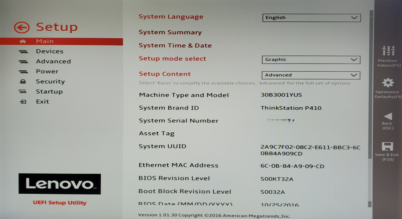Click the Asset Tag label
This screenshot has height=219, width=402.
pyautogui.click(x=156, y=134)
